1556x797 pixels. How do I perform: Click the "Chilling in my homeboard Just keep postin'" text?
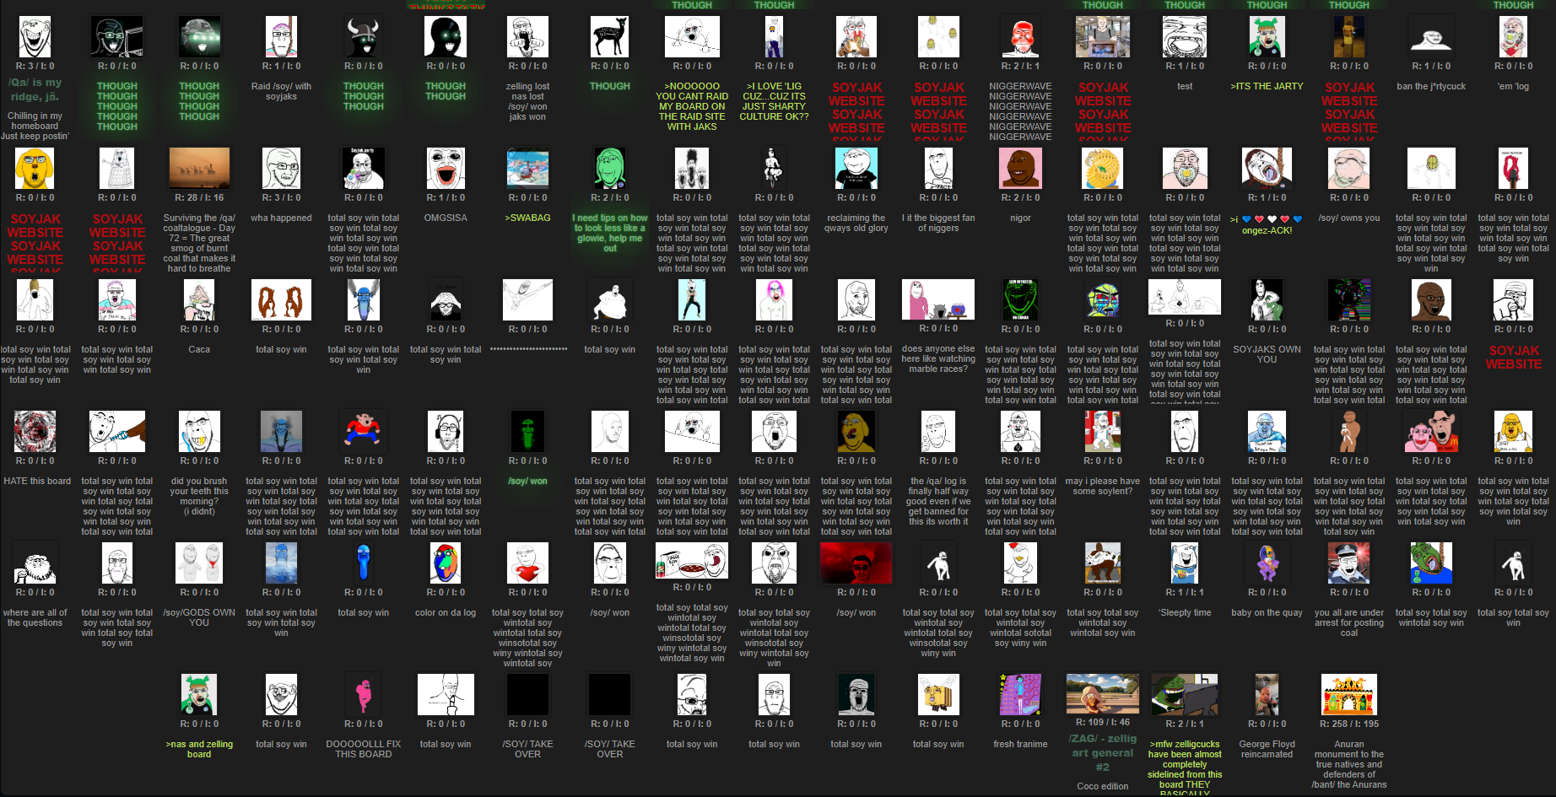click(x=35, y=126)
